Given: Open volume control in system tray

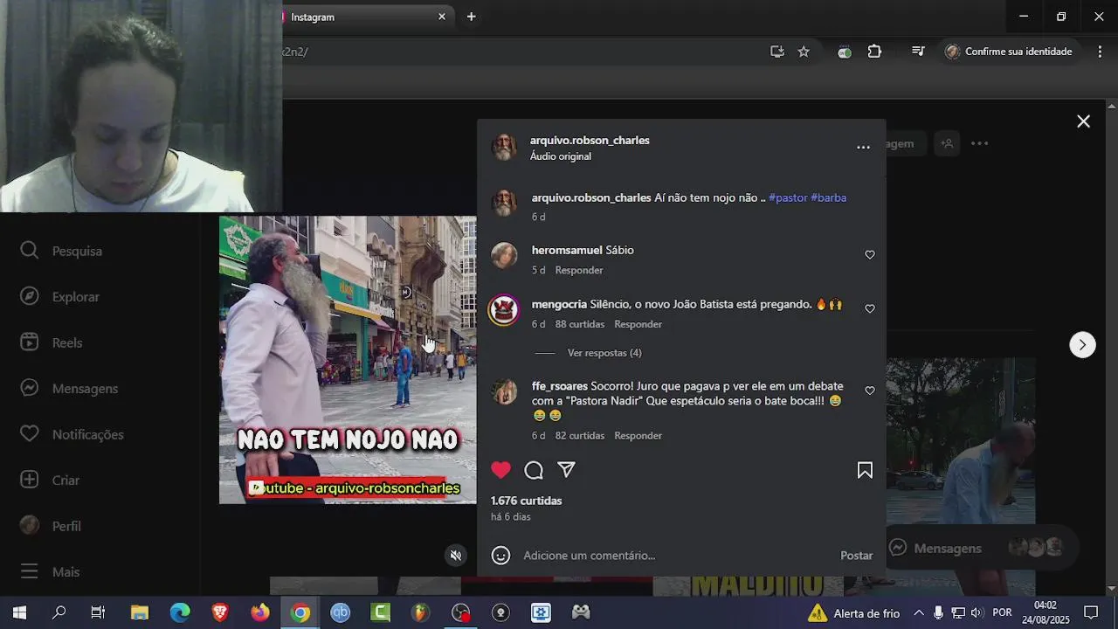Looking at the screenshot, I should point(977,613).
